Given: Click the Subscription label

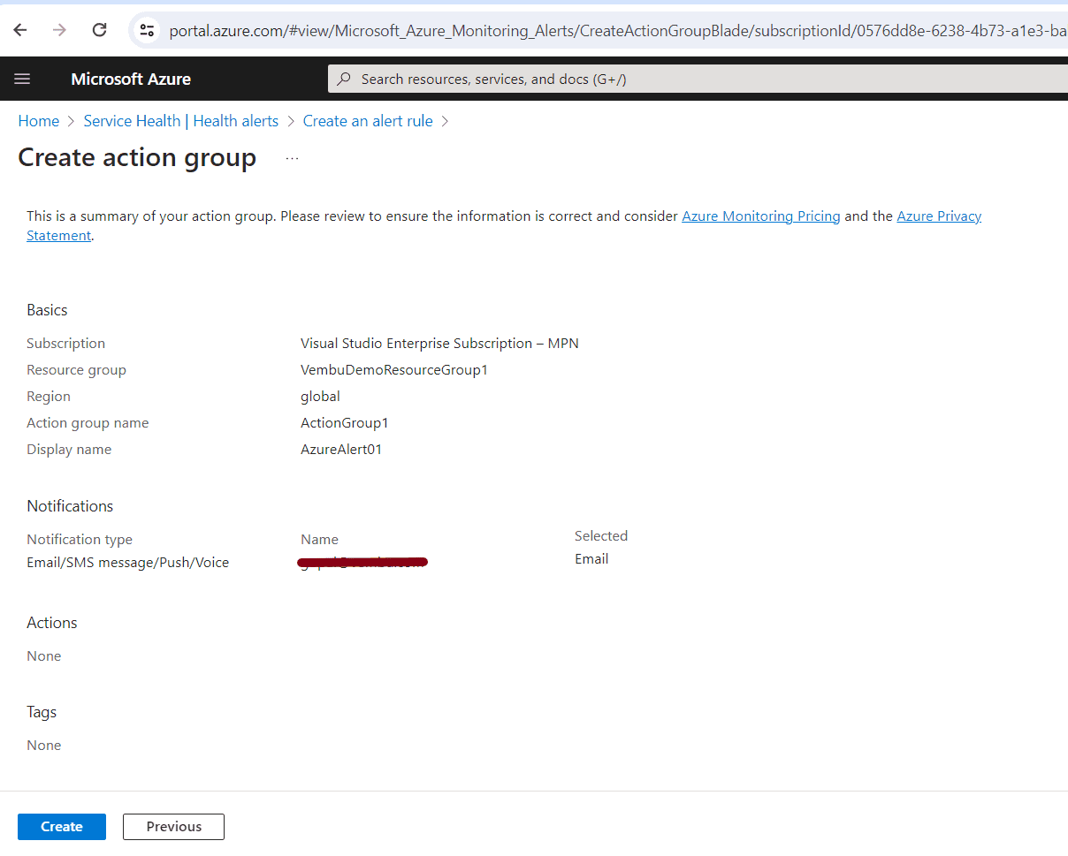Looking at the screenshot, I should tap(65, 344).
